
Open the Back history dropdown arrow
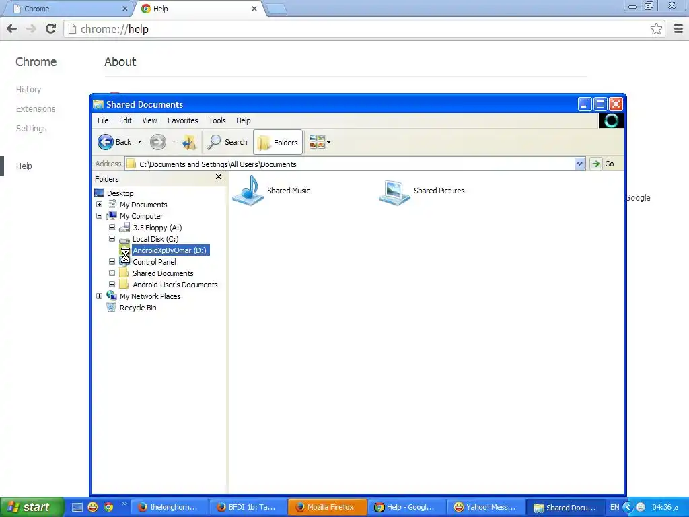coord(139,142)
